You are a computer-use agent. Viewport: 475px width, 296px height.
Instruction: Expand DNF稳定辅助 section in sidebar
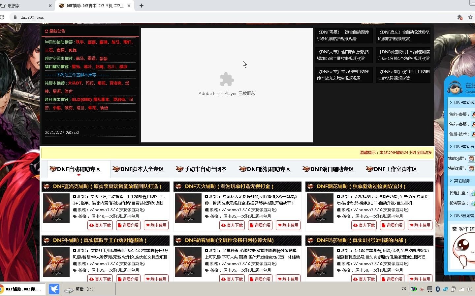pos(462,216)
